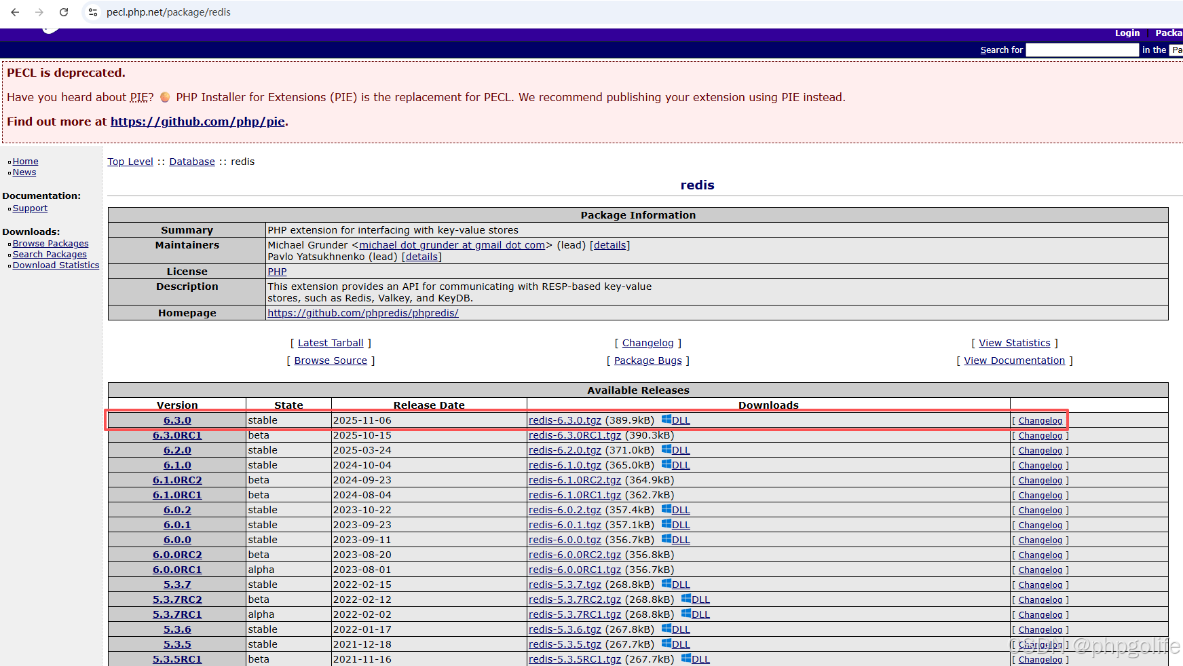The height and width of the screenshot is (666, 1183).
Task: Reload the page with the refresh icon
Action: pyautogui.click(x=64, y=12)
